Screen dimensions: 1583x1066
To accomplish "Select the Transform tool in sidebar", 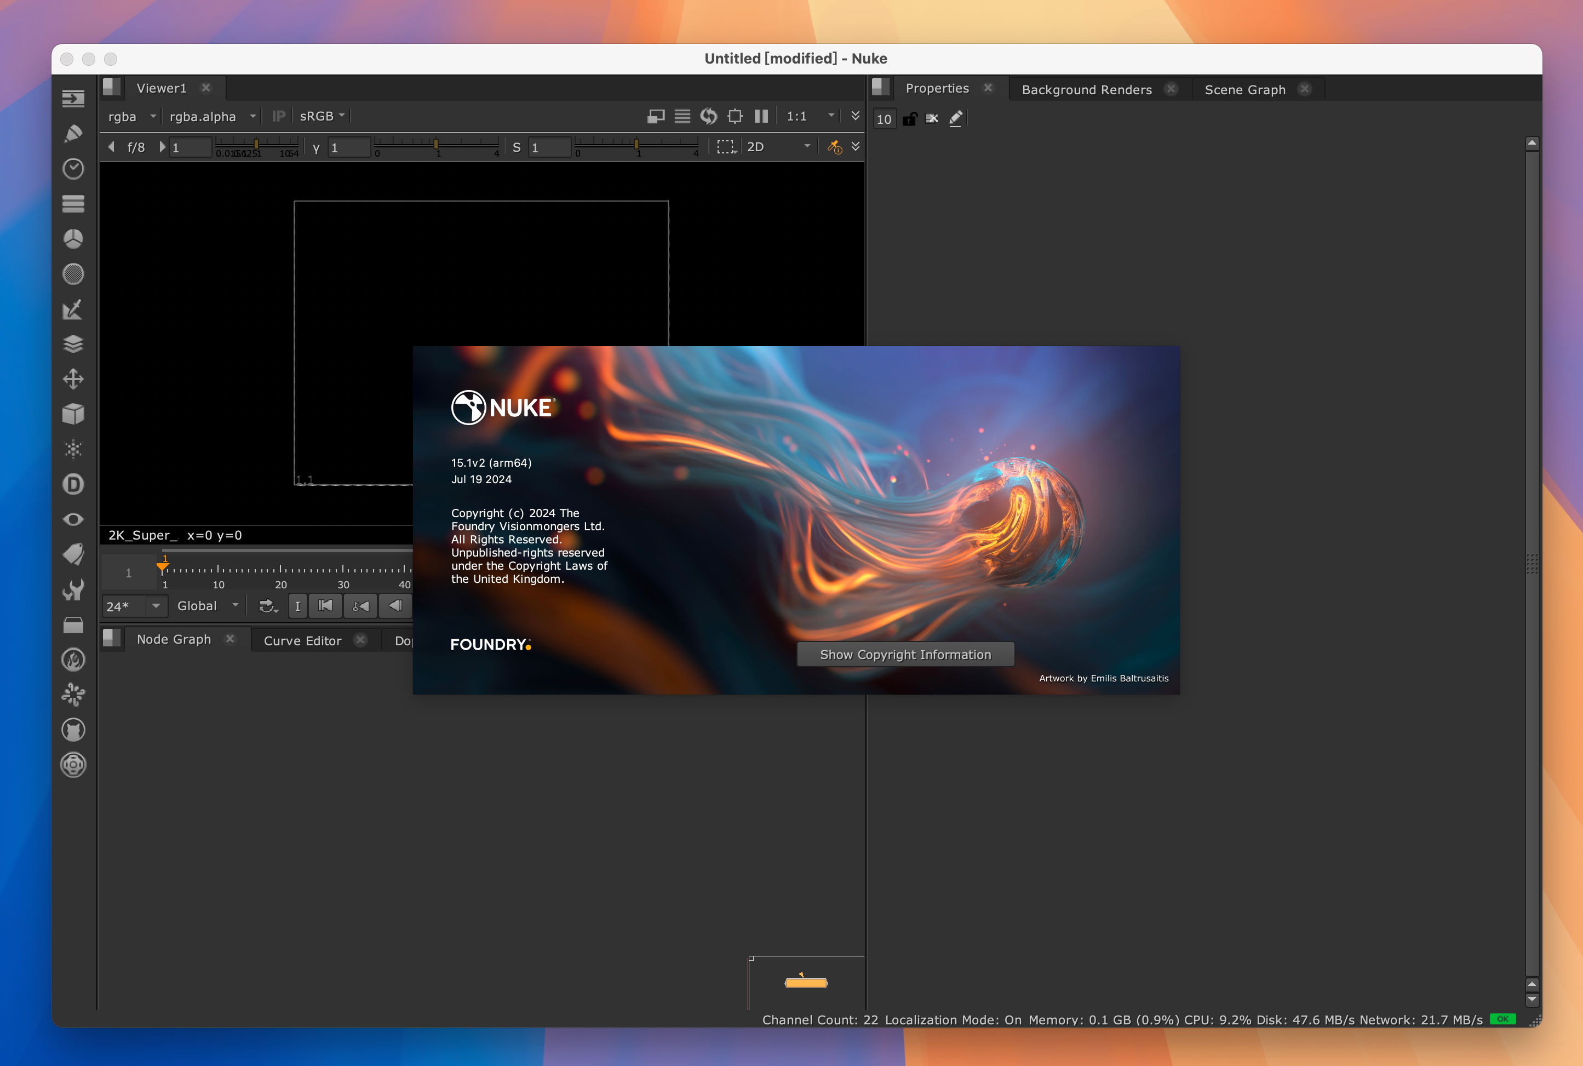I will [74, 379].
